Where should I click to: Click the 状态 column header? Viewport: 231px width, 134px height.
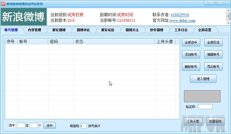tap(114, 42)
